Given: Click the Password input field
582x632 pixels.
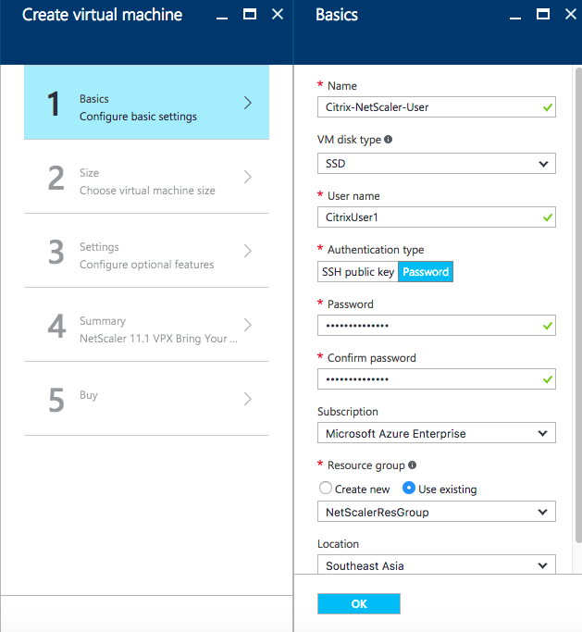Looking at the screenshot, I should tap(437, 326).
